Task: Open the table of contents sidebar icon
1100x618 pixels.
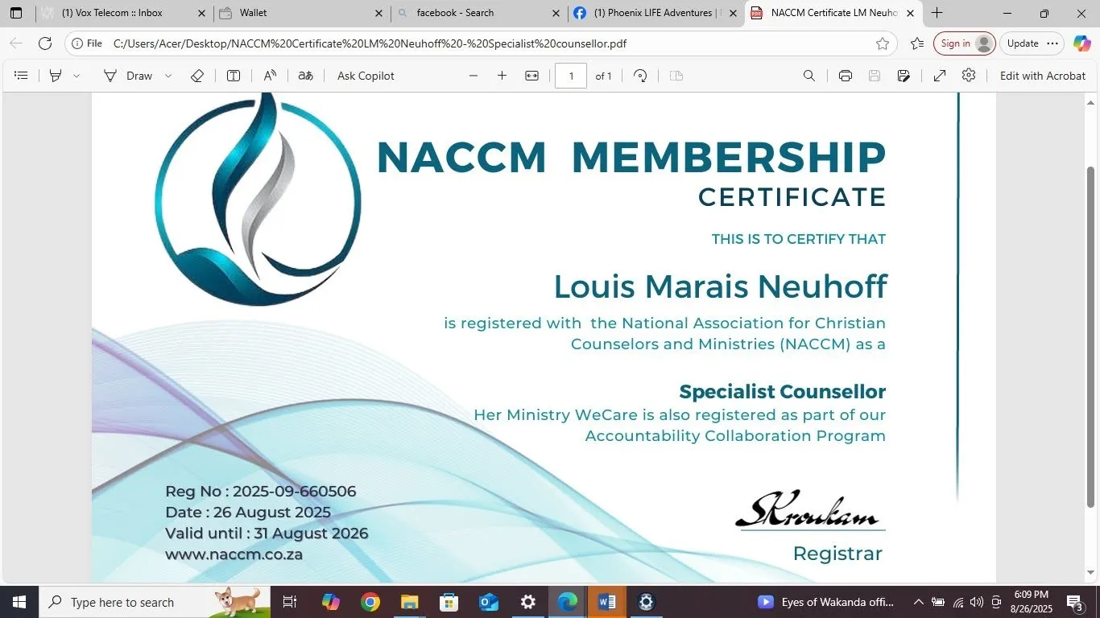Action: (22, 76)
